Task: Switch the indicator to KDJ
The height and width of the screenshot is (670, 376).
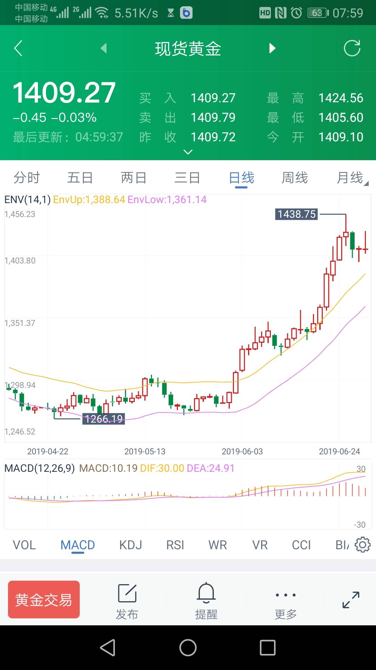Action: coord(131,545)
